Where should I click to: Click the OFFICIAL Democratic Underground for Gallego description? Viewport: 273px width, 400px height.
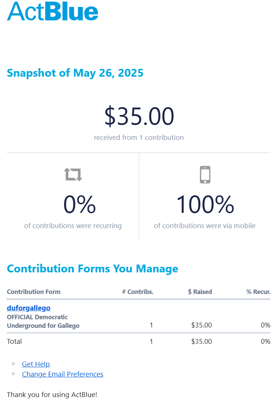point(43,321)
